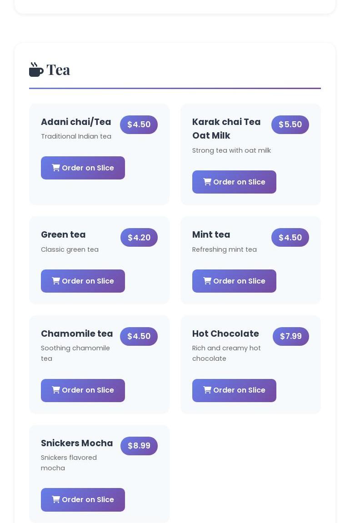350x523 pixels.
Task: Click the Tea section heading text
Action: [x=58, y=70]
